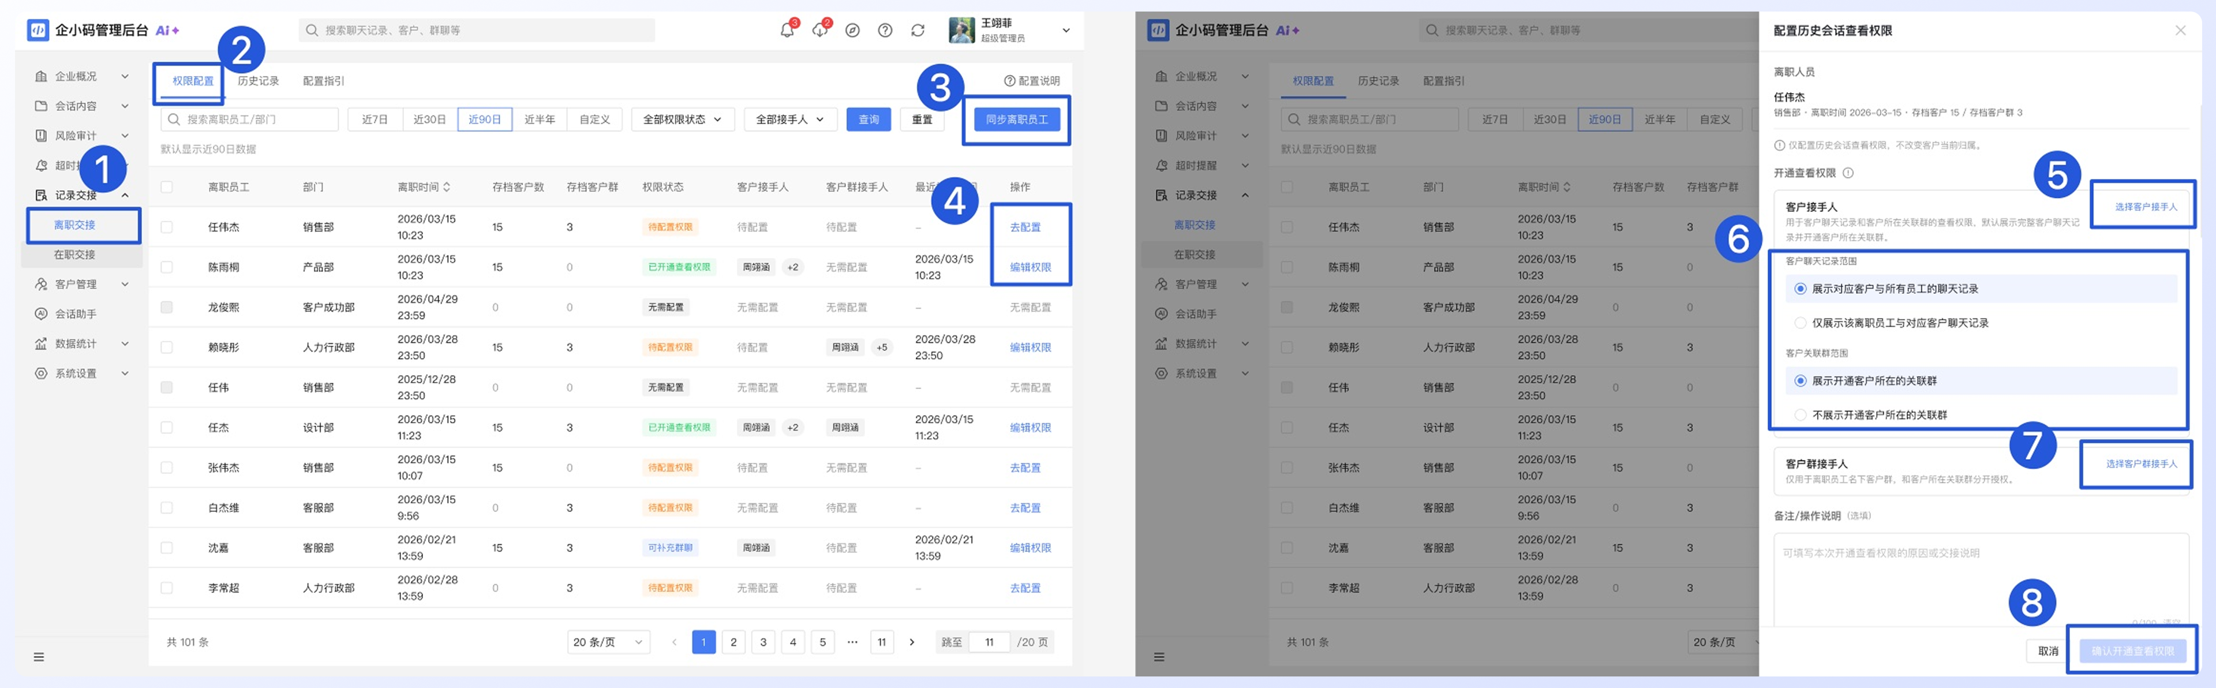Click 同步离职员工 button
Screen dimensions: 2216x688
click(x=1017, y=119)
